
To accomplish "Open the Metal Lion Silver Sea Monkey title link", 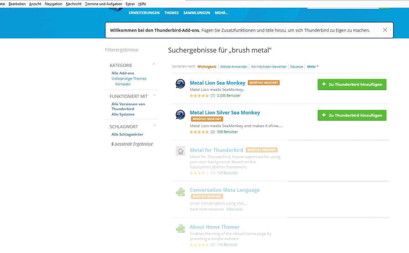I will click(x=225, y=113).
